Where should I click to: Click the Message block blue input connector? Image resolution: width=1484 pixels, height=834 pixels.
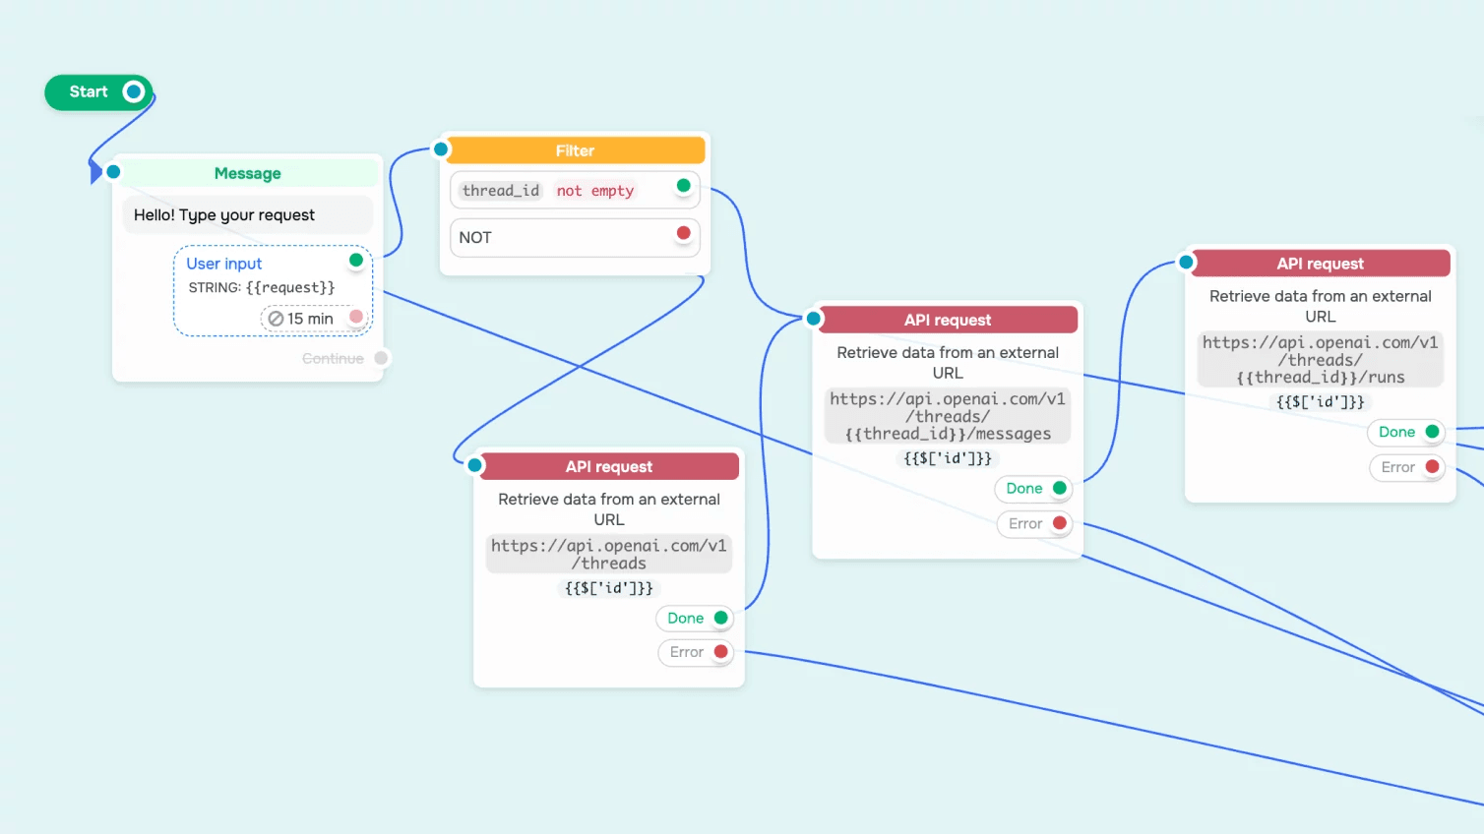click(x=113, y=172)
